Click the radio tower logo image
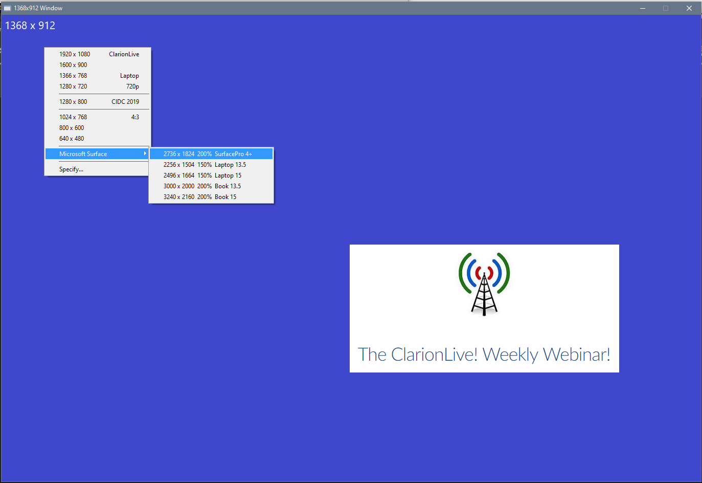This screenshot has height=483, width=702. point(484,284)
